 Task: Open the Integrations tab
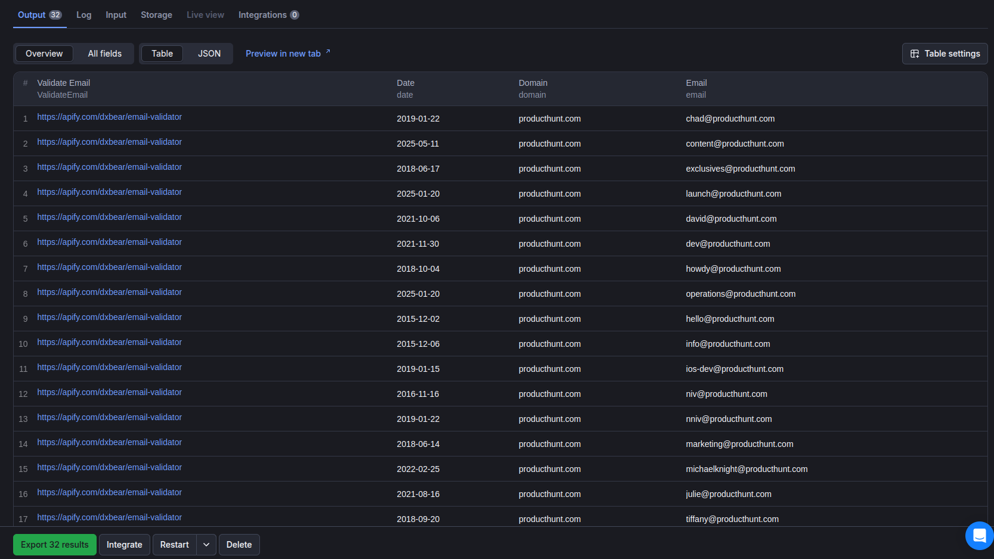pyautogui.click(x=268, y=15)
